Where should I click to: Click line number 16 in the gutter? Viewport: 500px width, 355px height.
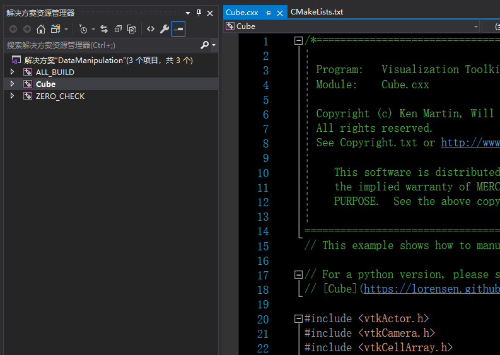click(x=263, y=261)
